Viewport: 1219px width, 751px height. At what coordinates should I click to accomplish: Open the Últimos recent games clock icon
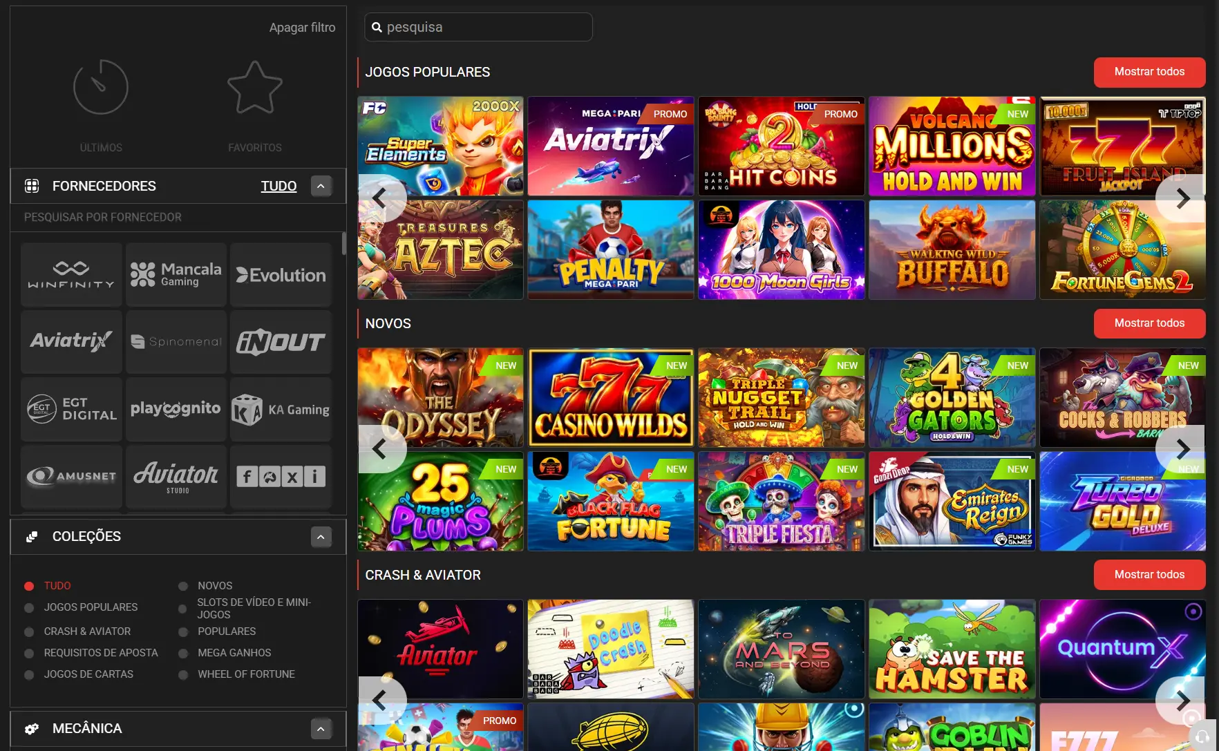point(101,87)
